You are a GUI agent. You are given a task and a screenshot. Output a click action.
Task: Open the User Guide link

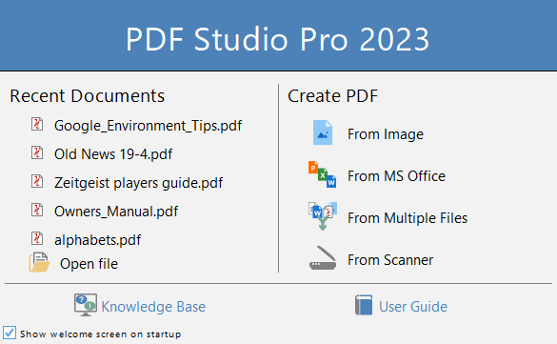point(413,307)
